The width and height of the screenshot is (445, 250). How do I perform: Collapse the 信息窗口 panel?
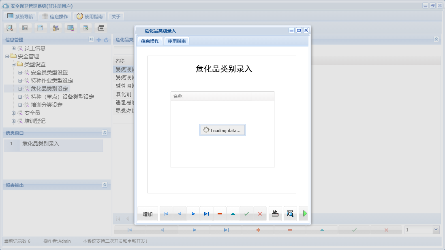(105, 133)
